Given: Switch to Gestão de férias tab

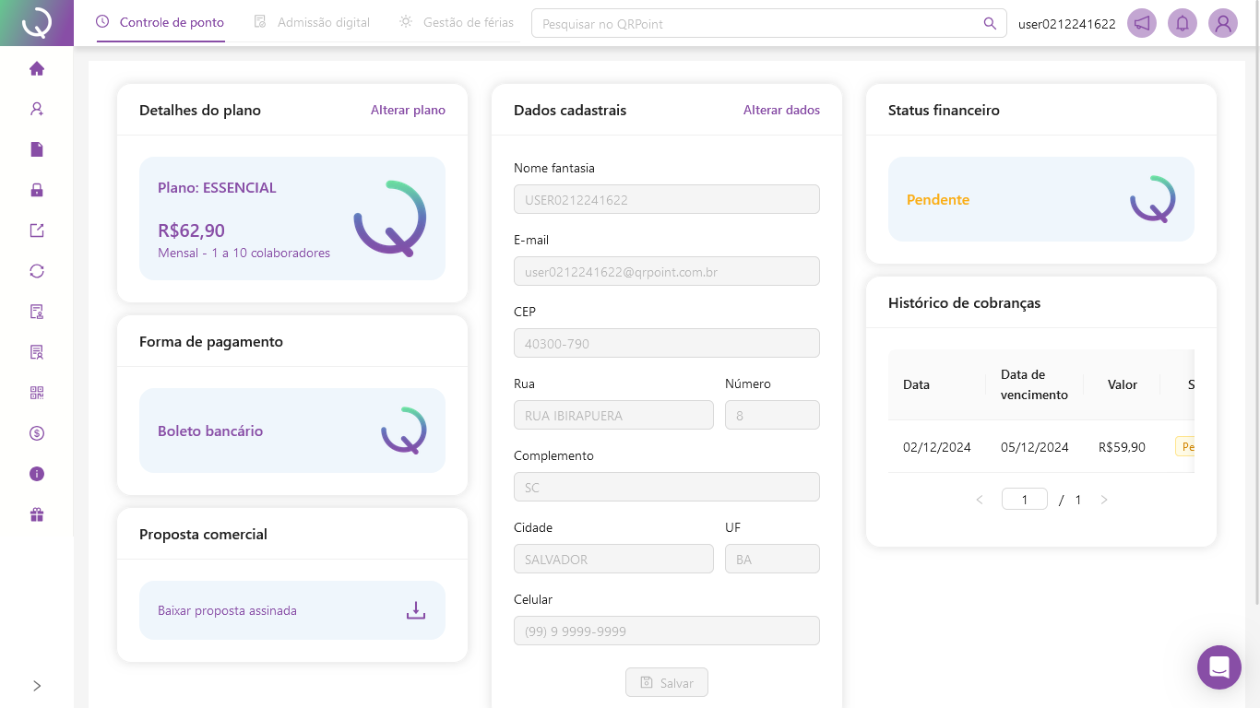Looking at the screenshot, I should pyautogui.click(x=457, y=22).
